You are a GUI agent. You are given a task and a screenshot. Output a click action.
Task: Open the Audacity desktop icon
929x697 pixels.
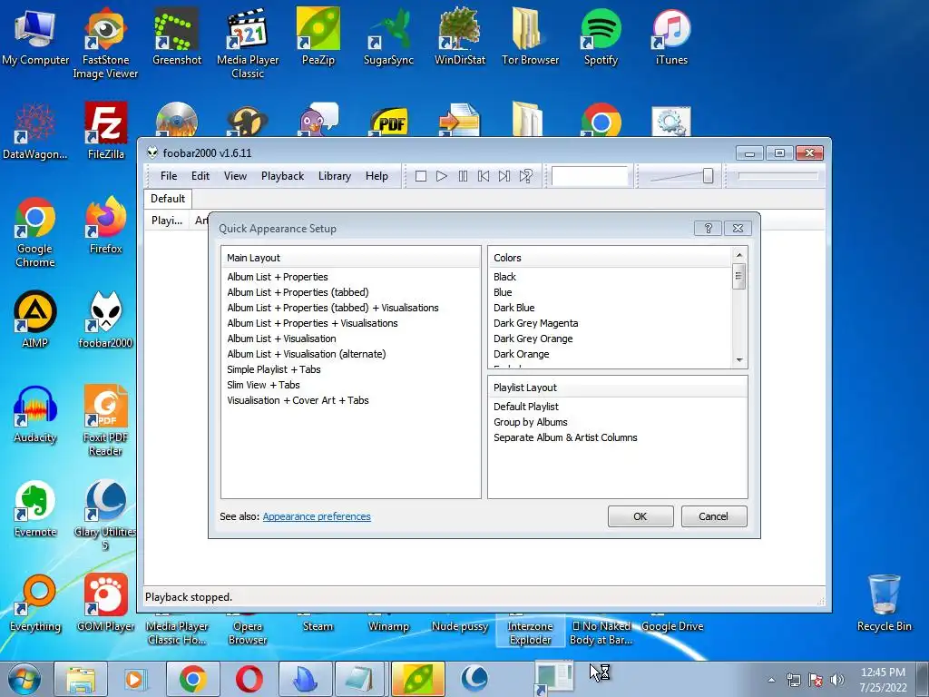[x=35, y=415]
